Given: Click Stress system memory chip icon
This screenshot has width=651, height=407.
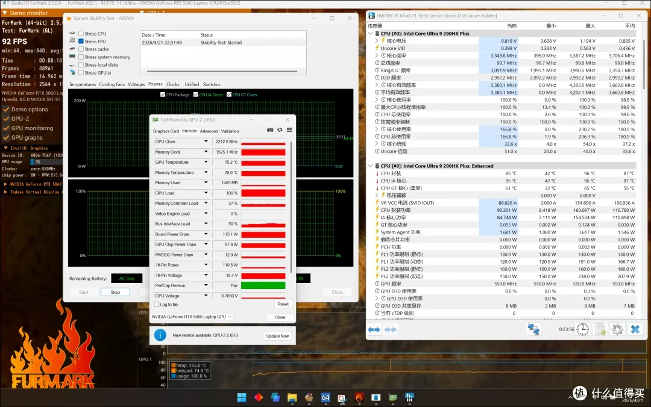Looking at the screenshot, I should pyautogui.click(x=72, y=57).
